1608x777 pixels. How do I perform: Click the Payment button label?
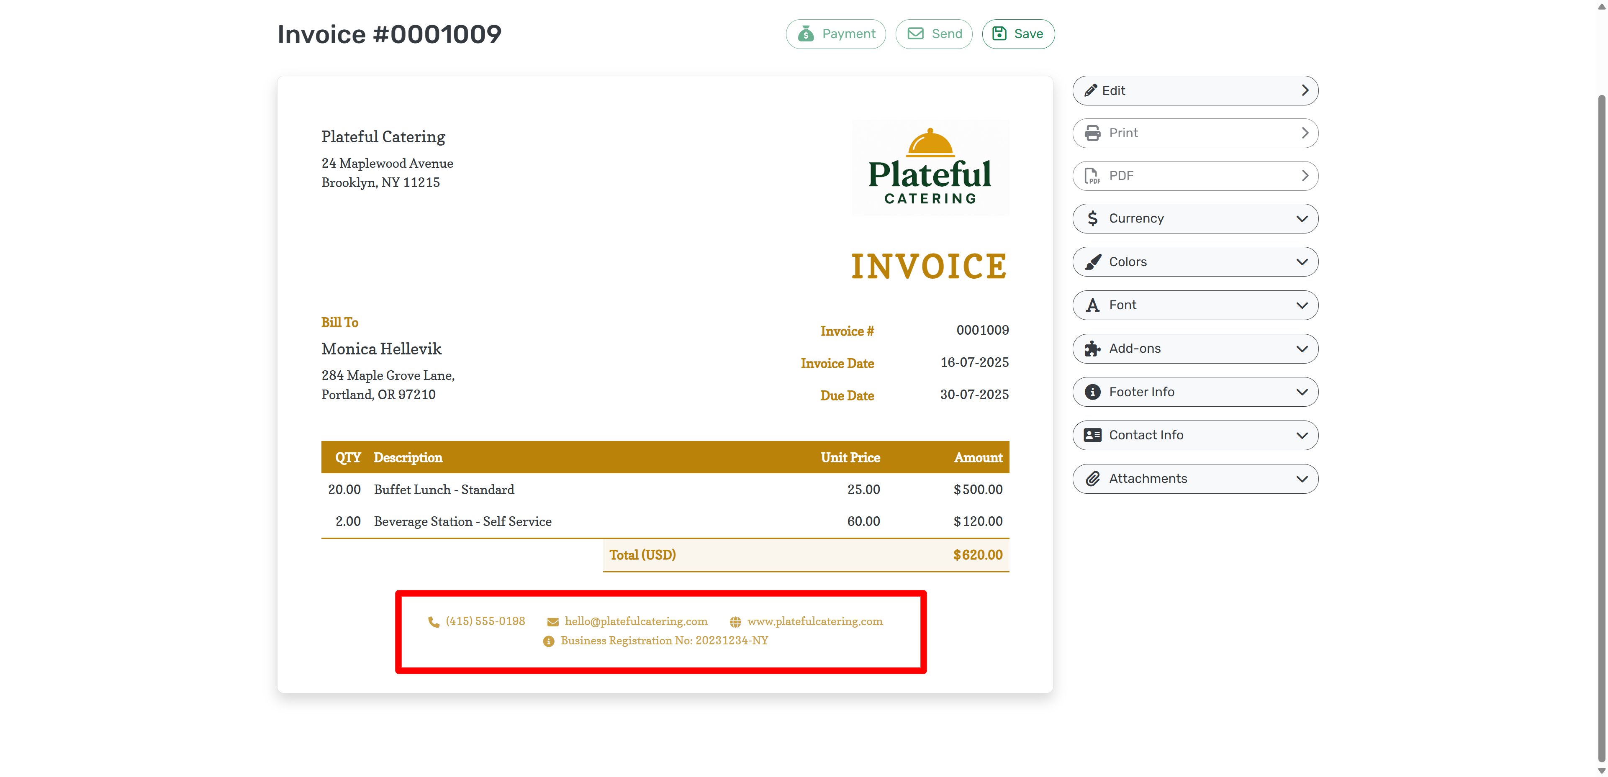pyautogui.click(x=848, y=34)
